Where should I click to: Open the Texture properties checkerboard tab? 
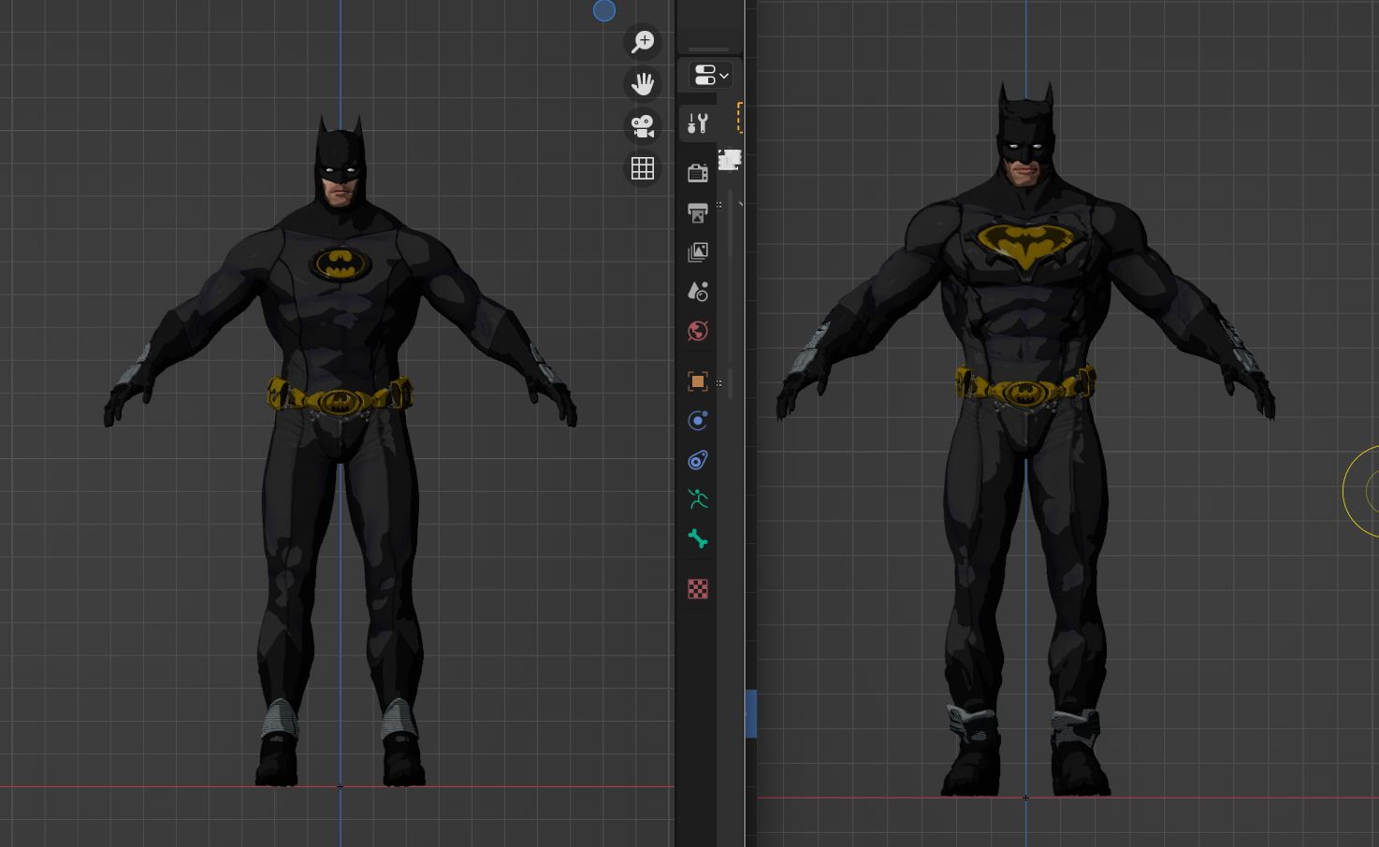click(x=698, y=589)
